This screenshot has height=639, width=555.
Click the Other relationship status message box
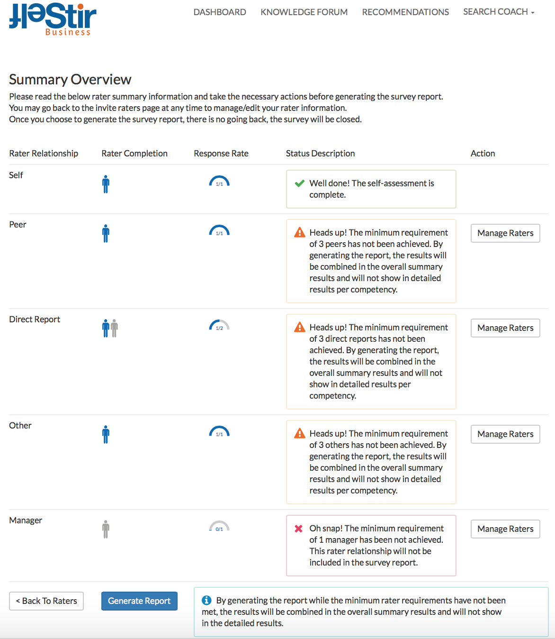pos(371,462)
